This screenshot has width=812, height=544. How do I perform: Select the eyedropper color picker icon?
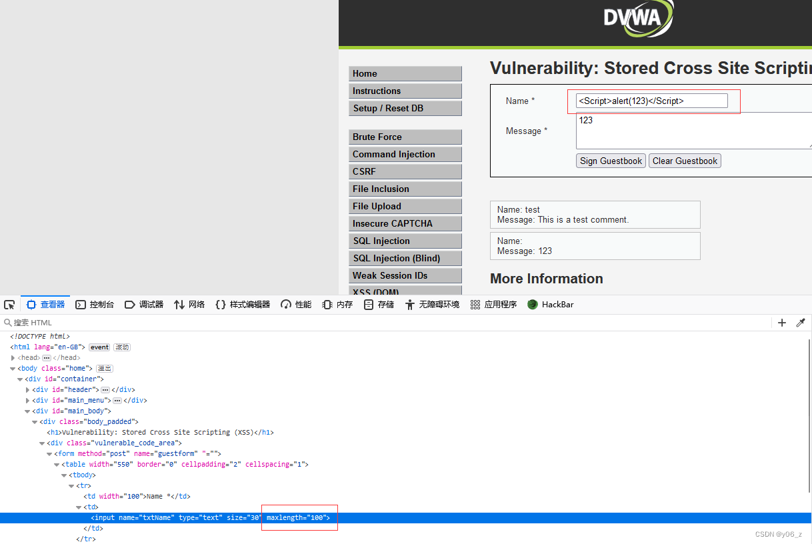pyautogui.click(x=801, y=323)
